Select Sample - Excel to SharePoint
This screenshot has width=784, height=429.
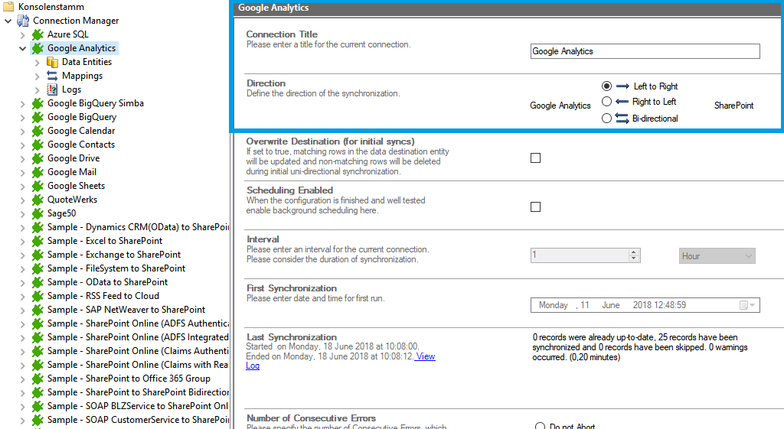[x=105, y=241]
